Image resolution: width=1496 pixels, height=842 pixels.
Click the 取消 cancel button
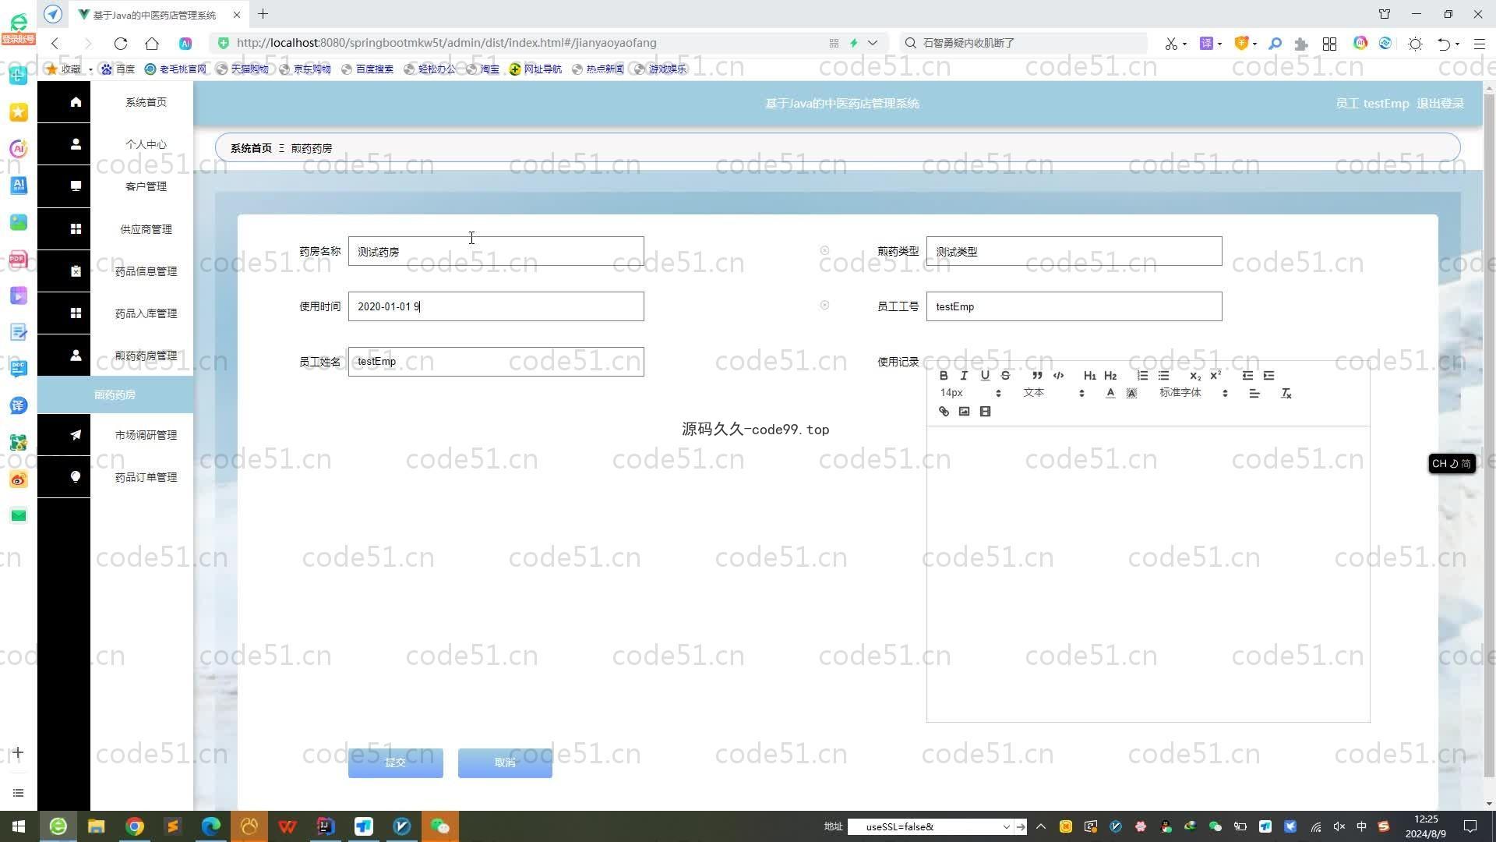pos(505,762)
